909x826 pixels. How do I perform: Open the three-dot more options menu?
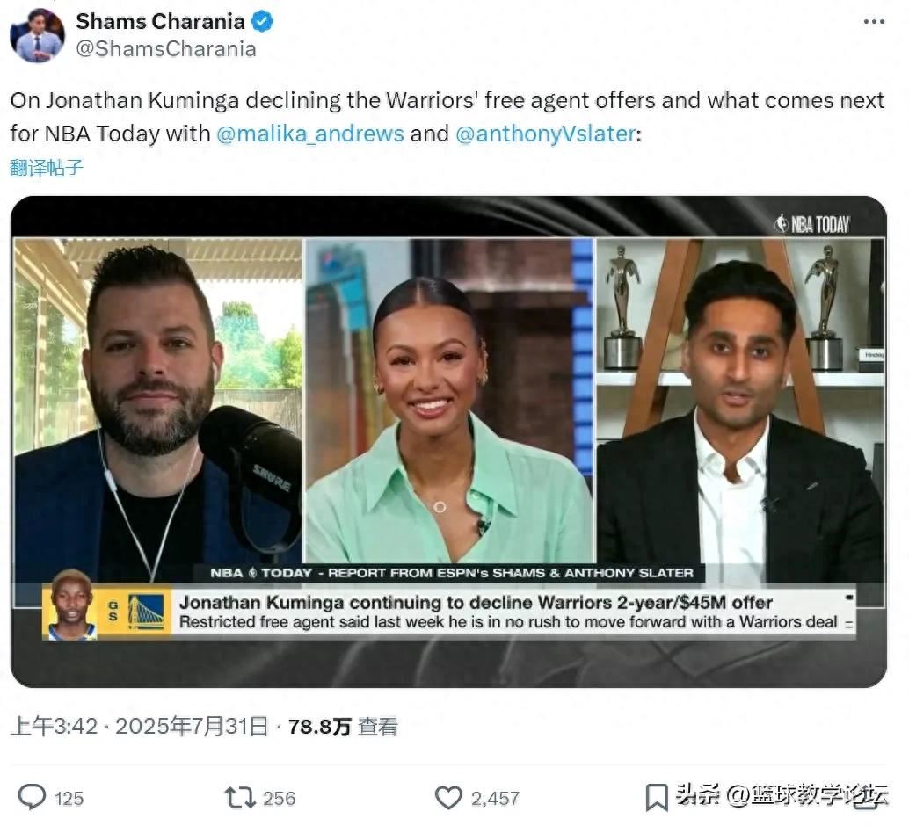click(x=874, y=22)
